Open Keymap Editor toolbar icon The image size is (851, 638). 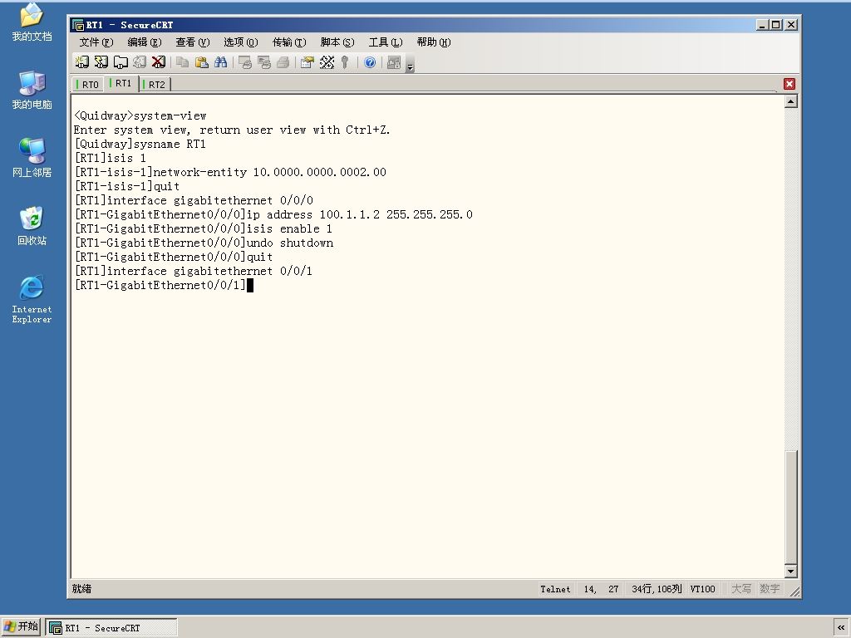[x=327, y=62]
